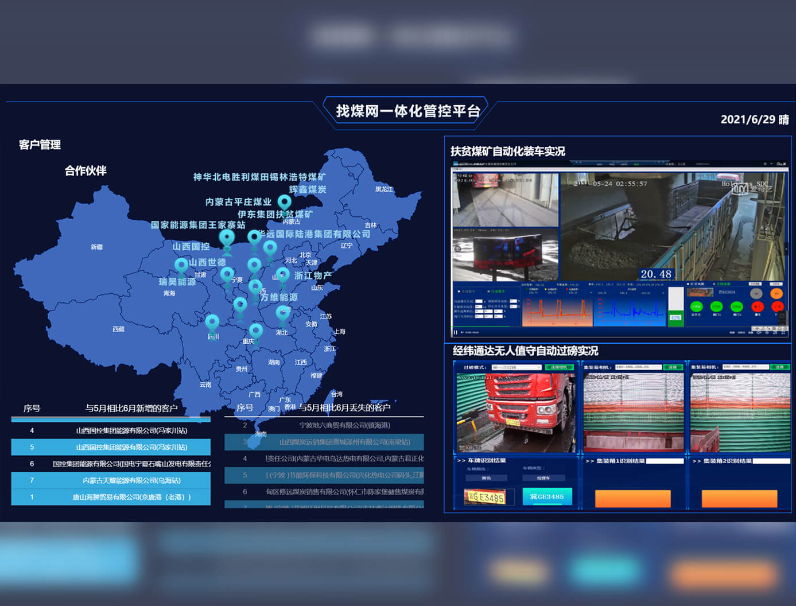796x606 pixels.
Task: Select lost customer row 宁波旭六商贸有限公司(镇海港)
Action: pyautogui.click(x=324, y=425)
